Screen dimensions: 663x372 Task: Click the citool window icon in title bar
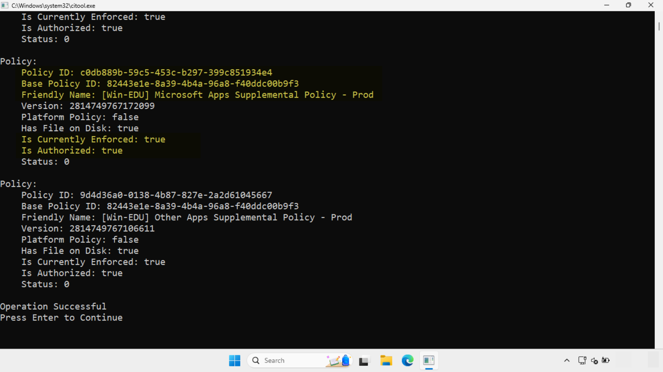click(x=5, y=6)
